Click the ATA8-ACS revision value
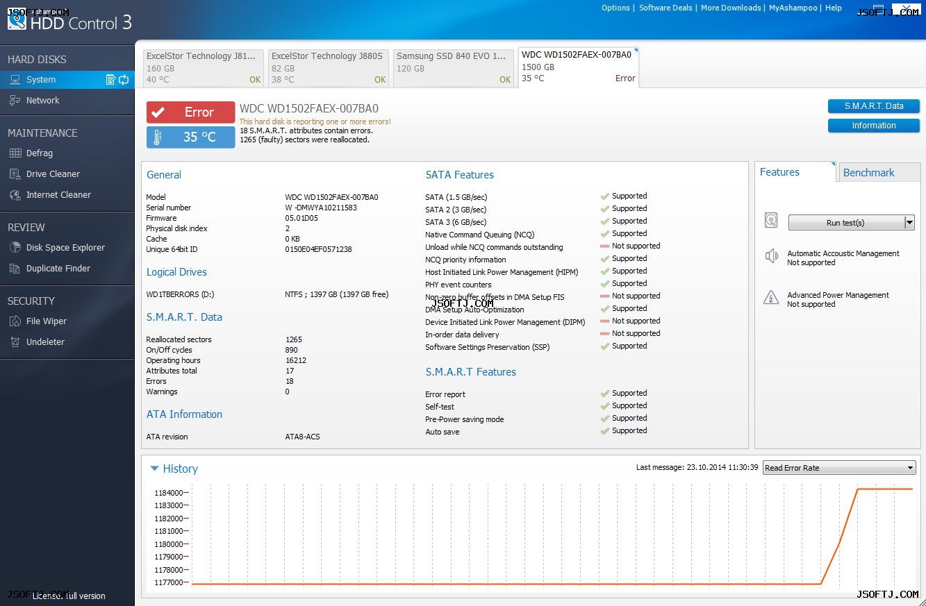This screenshot has width=926, height=606. point(302,437)
